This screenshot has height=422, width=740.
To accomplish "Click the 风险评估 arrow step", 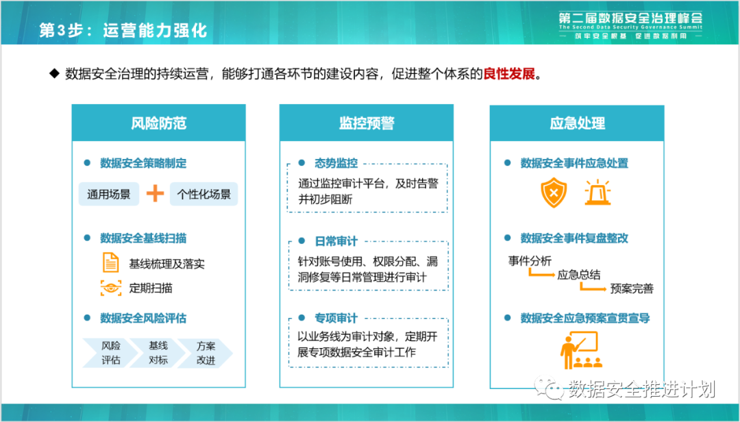I will (110, 353).
